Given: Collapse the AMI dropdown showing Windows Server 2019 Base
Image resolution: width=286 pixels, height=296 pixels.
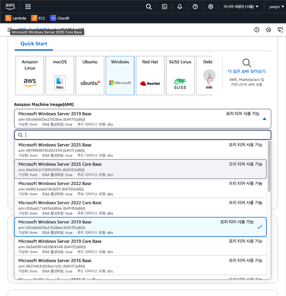Looking at the screenshot, I should pos(143,119).
